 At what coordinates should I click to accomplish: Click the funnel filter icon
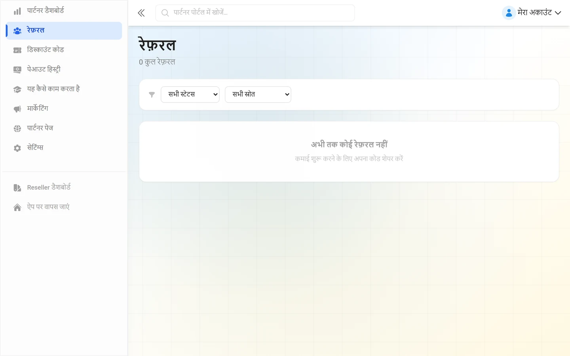pyautogui.click(x=152, y=95)
